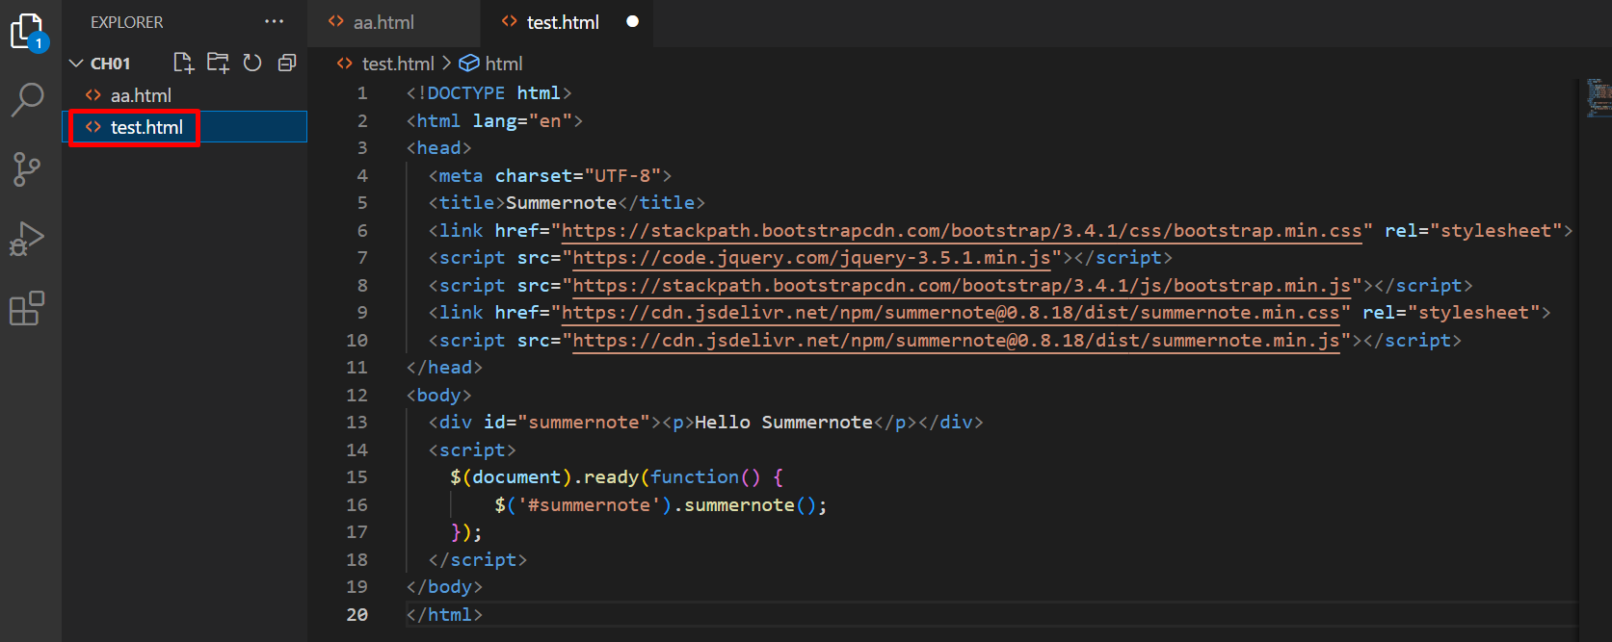The width and height of the screenshot is (1612, 642).
Task: Click the summernote.min.css URL on line 9
Action: 951,313
